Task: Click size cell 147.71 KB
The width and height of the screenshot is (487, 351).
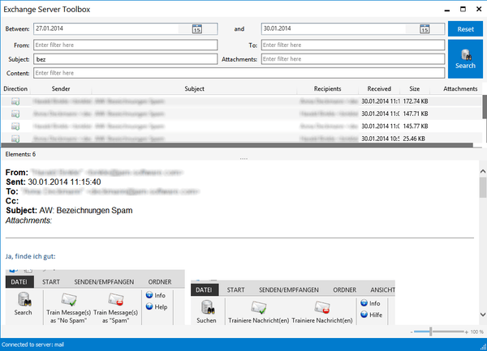Action: click(416, 113)
